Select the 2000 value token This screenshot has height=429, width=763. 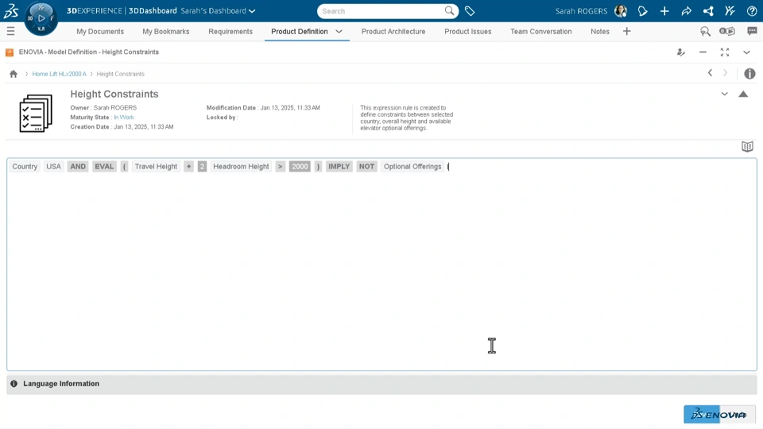point(300,166)
